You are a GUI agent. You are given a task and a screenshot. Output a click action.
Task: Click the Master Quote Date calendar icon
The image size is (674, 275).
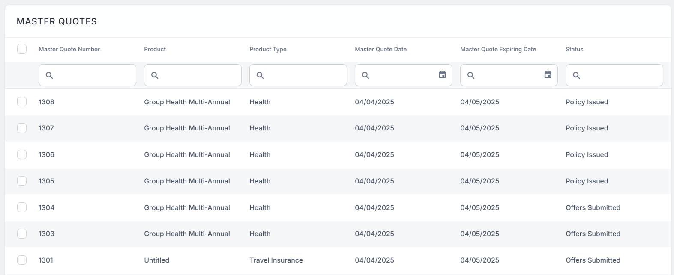click(442, 75)
